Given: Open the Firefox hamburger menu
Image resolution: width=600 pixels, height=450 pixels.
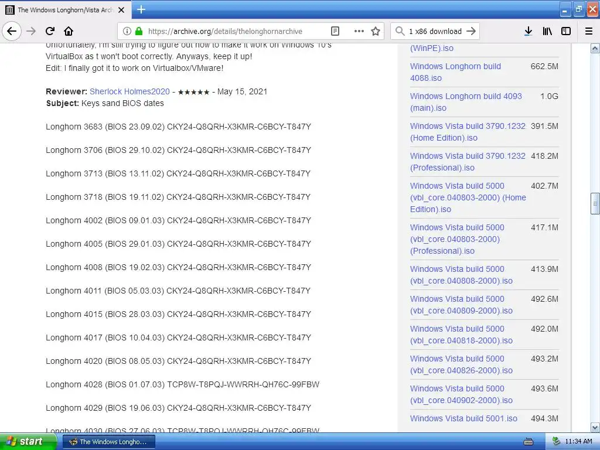Looking at the screenshot, I should click(589, 31).
